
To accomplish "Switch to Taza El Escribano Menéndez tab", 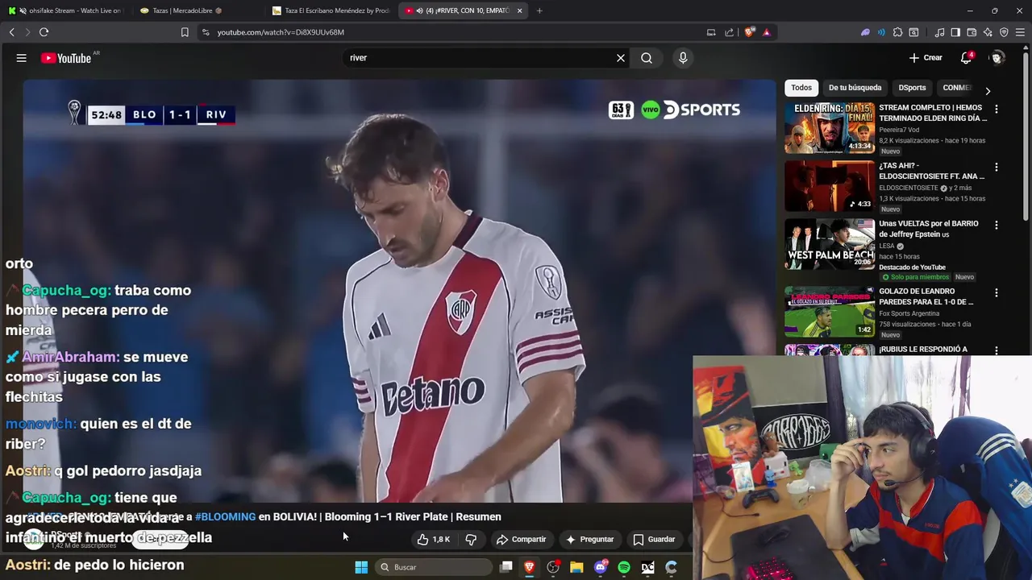I will (331, 10).
